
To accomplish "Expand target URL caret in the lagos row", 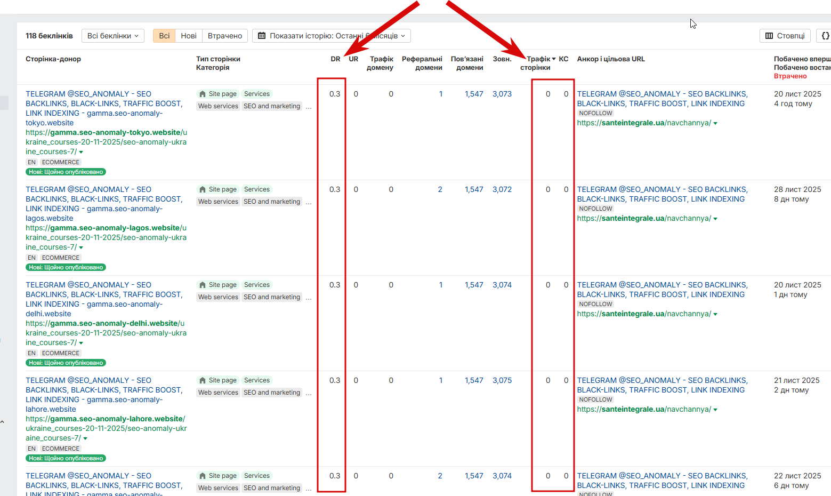I will pos(715,219).
